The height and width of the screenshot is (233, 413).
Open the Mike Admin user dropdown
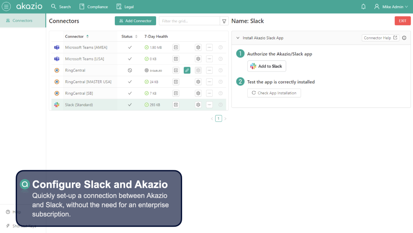tap(391, 7)
